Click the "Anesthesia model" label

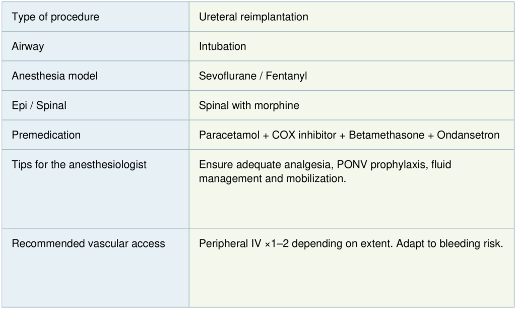(x=54, y=76)
